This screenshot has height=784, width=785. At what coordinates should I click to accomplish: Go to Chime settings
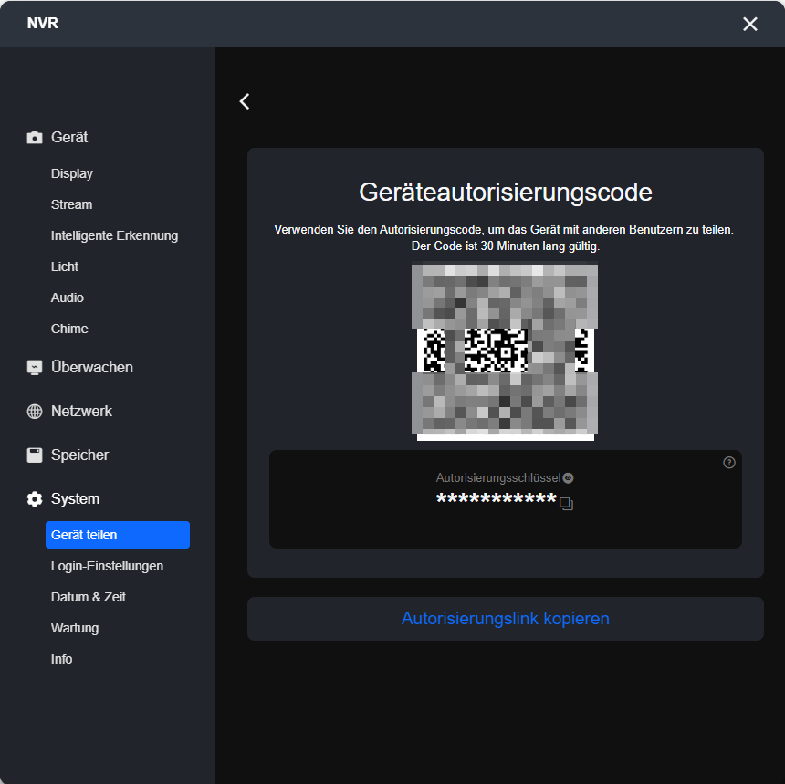(69, 329)
